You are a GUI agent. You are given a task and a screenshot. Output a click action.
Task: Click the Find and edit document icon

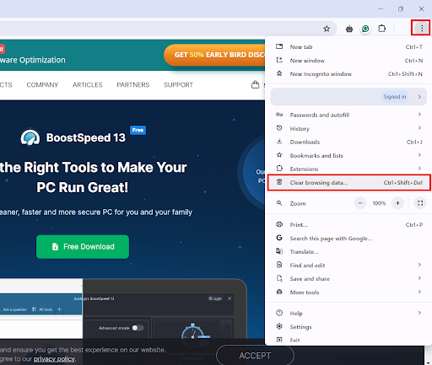click(279, 265)
